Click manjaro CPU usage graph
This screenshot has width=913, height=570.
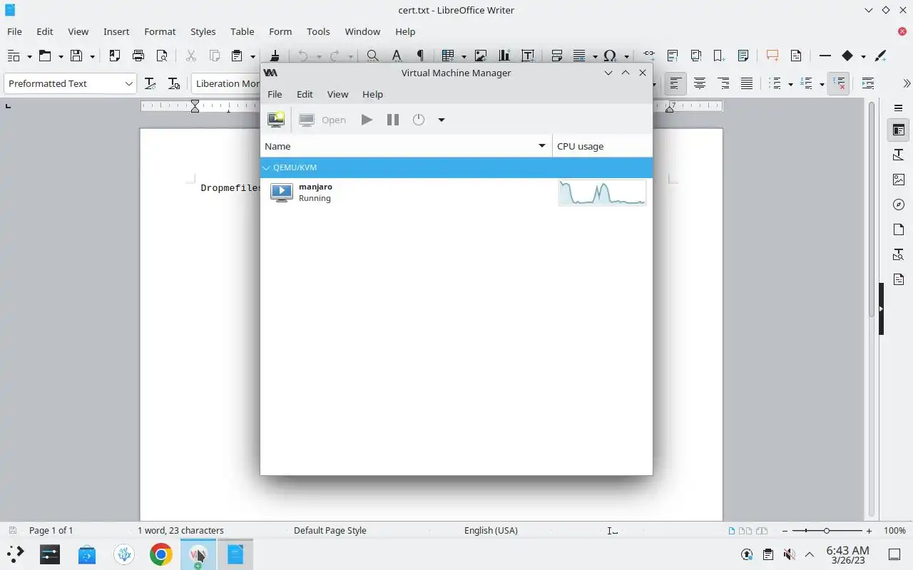pos(603,192)
